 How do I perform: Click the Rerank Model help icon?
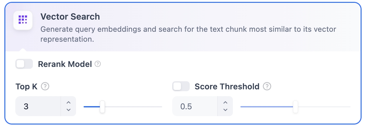click(98, 64)
